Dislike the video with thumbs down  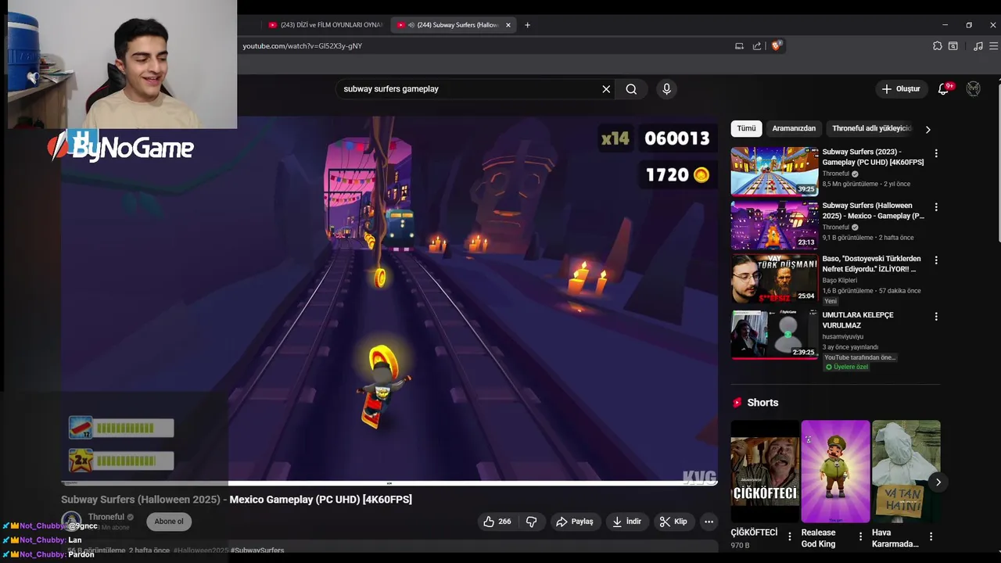(532, 522)
